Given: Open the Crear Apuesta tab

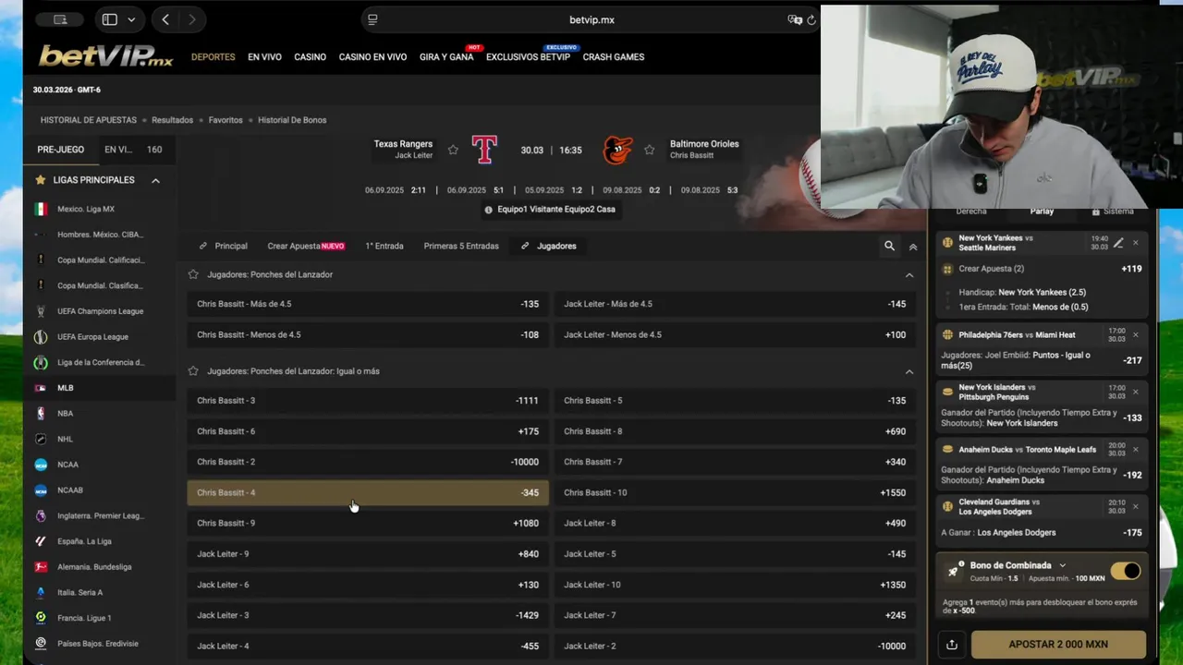Looking at the screenshot, I should pyautogui.click(x=306, y=246).
